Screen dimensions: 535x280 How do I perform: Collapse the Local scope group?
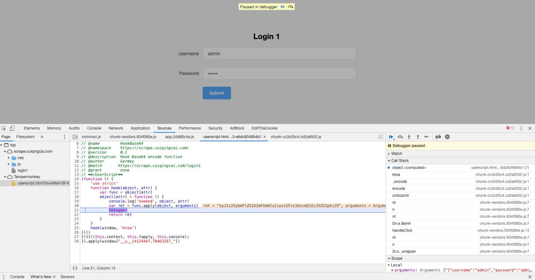click(x=389, y=265)
